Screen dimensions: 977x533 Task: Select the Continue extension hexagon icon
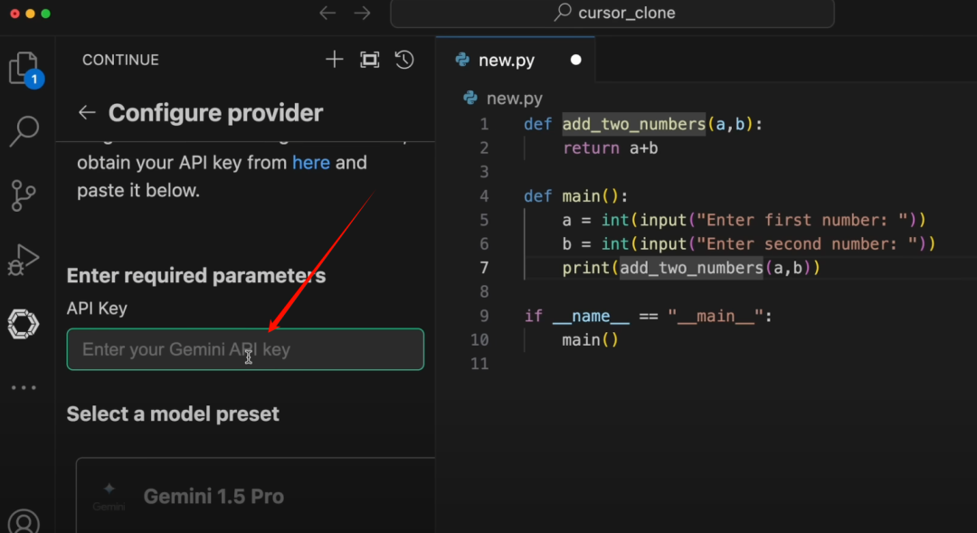(x=24, y=324)
